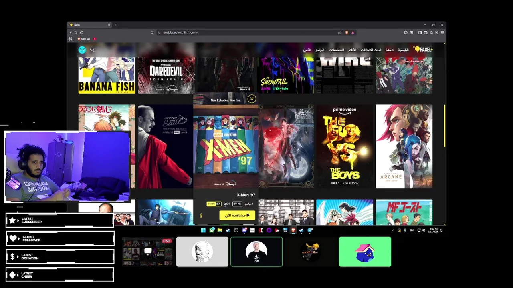513x288 pixels.
Task: Select the green tile with blue house avatar
Action: (365, 252)
